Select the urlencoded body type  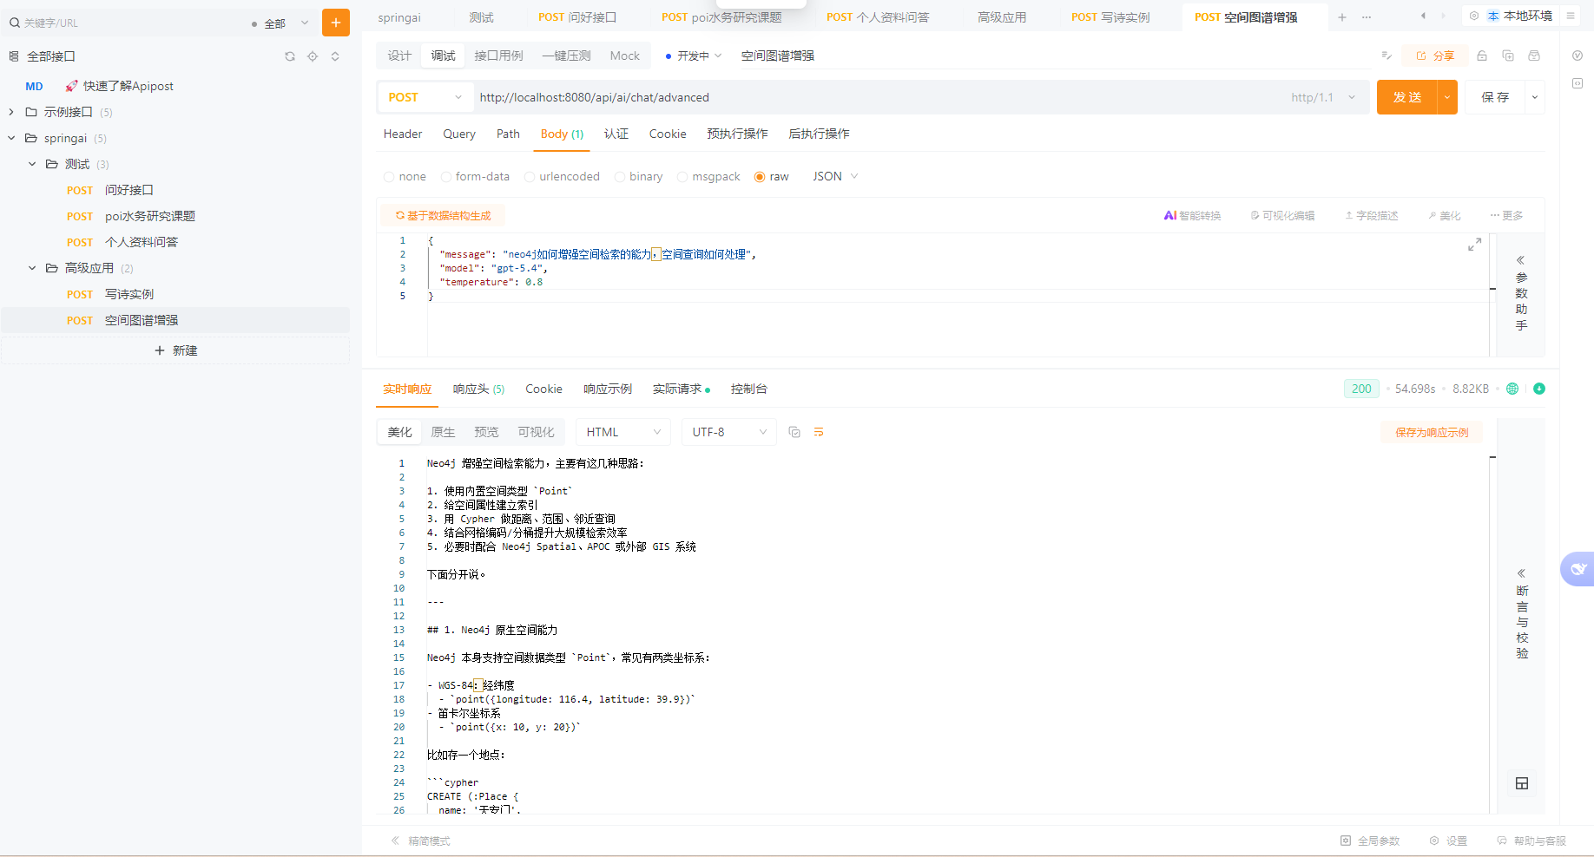pyautogui.click(x=562, y=177)
